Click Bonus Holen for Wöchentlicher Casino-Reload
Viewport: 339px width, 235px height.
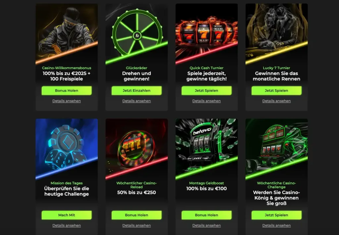(137, 215)
